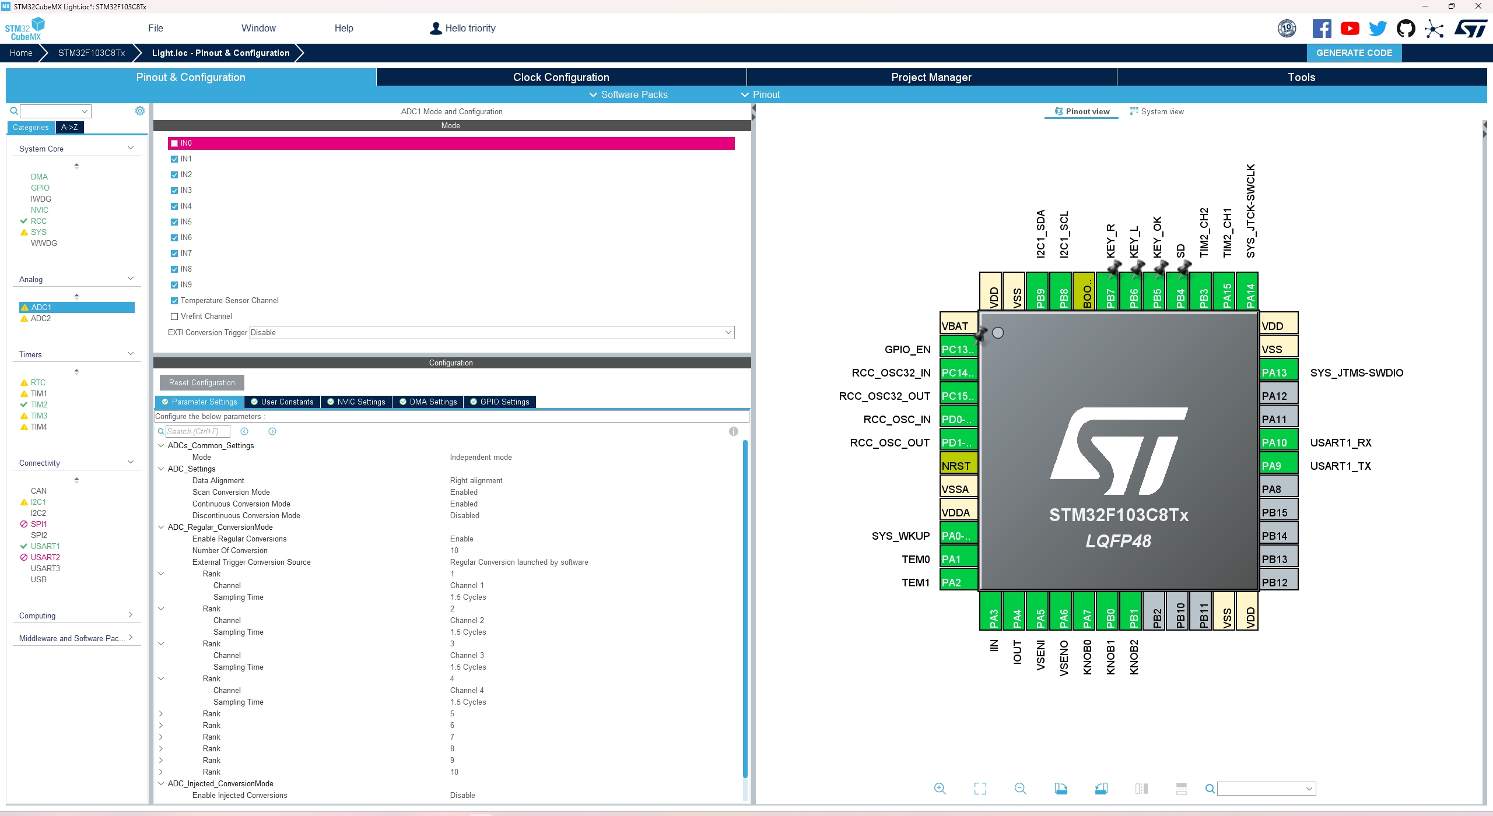Open the ST Twitter icon
This screenshot has height=816, width=1493.
(x=1378, y=29)
